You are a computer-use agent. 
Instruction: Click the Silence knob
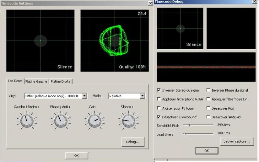128,120
